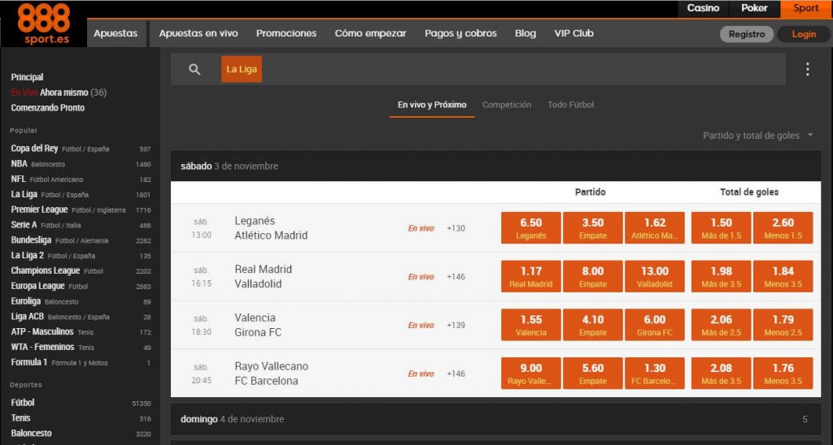Open VIP Club page
The height and width of the screenshot is (445, 833).
tap(574, 32)
